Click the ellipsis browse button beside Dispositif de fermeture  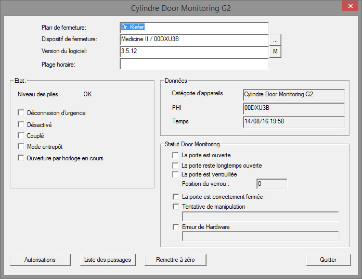click(276, 40)
